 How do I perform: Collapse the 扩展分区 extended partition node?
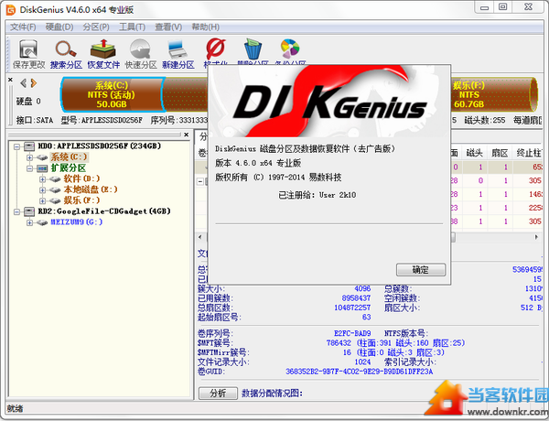click(x=30, y=167)
